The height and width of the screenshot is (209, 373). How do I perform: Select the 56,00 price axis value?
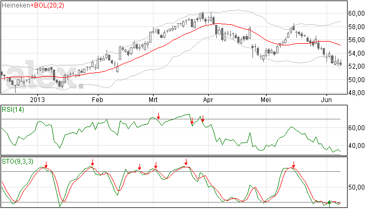point(357,40)
